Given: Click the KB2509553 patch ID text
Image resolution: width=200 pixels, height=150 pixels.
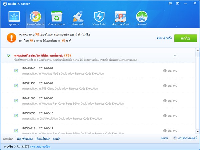Looking at the screenshot, I should (x=28, y=113).
